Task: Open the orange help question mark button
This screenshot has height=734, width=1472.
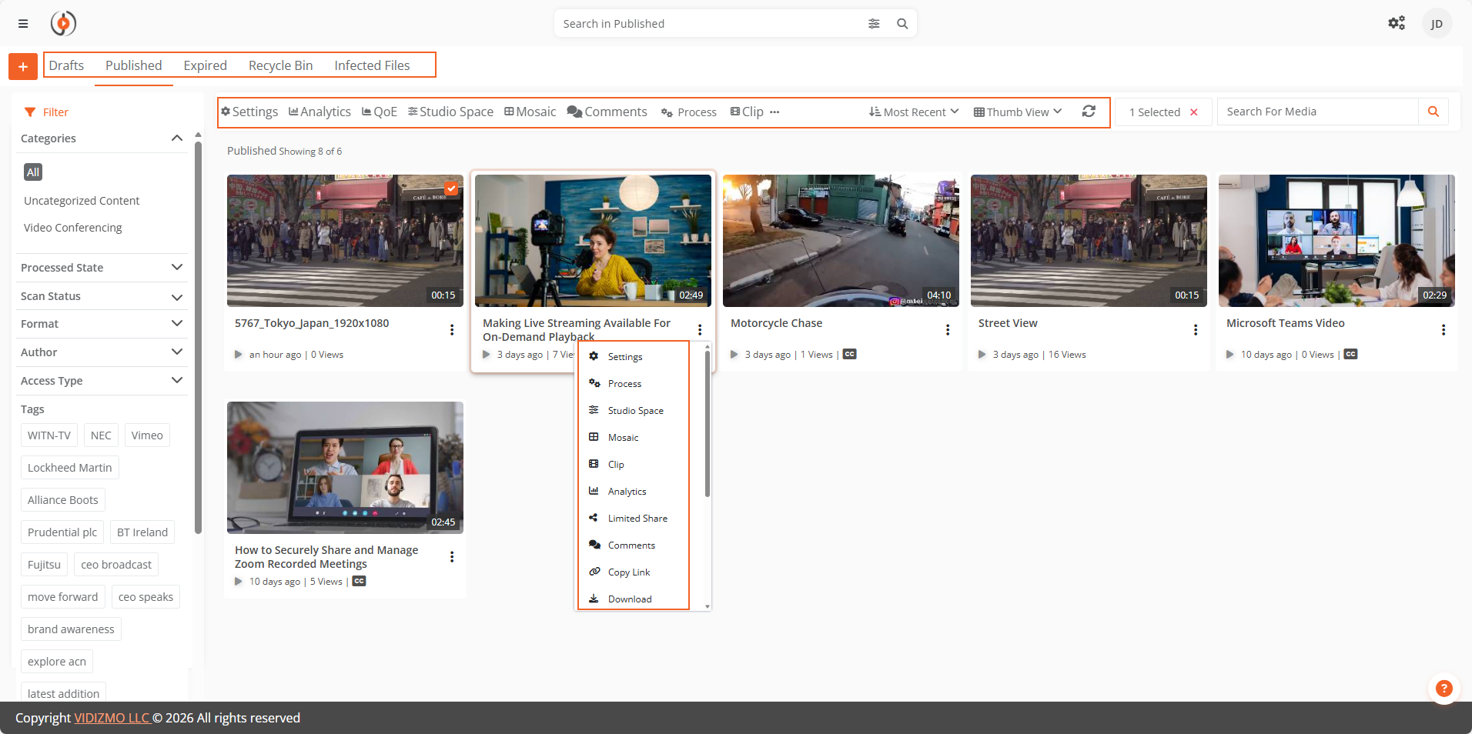Action: 1444,689
